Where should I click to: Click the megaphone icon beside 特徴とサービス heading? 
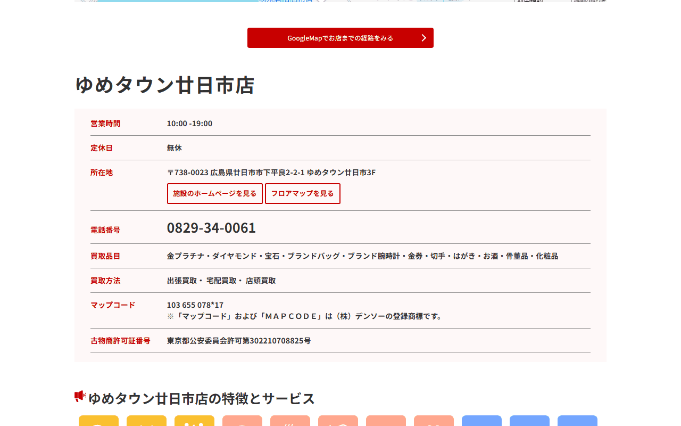(x=80, y=396)
